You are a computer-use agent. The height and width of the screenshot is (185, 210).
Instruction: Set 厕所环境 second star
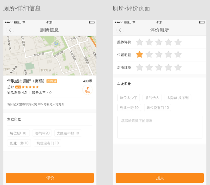(x=149, y=67)
